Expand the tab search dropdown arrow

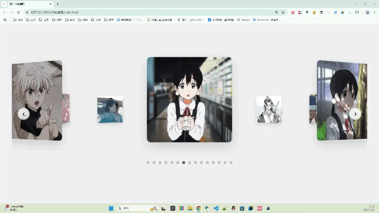tap(4, 4)
